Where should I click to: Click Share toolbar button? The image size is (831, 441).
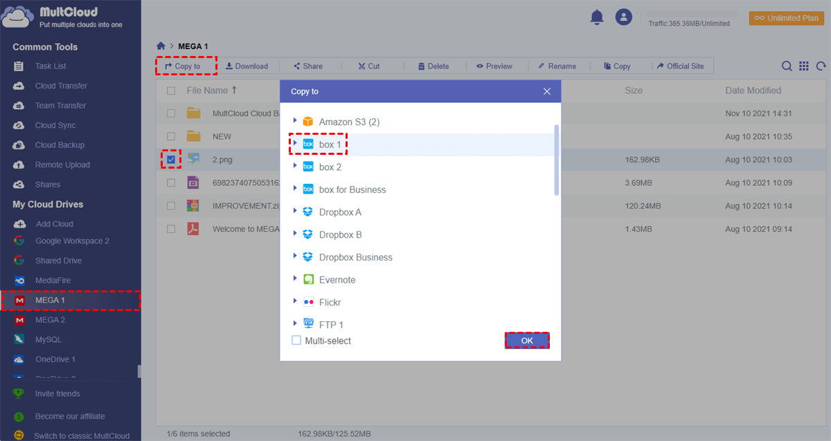point(308,66)
